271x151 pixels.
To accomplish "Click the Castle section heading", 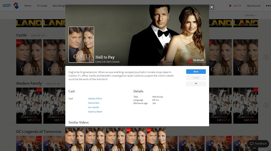I will [x=21, y=35].
